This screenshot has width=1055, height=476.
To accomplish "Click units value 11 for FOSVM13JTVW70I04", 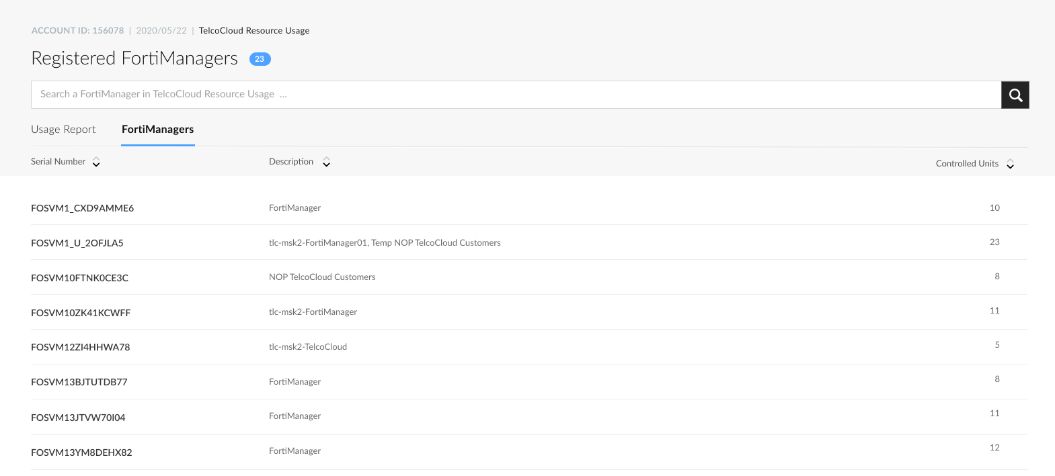I will 994,414.
